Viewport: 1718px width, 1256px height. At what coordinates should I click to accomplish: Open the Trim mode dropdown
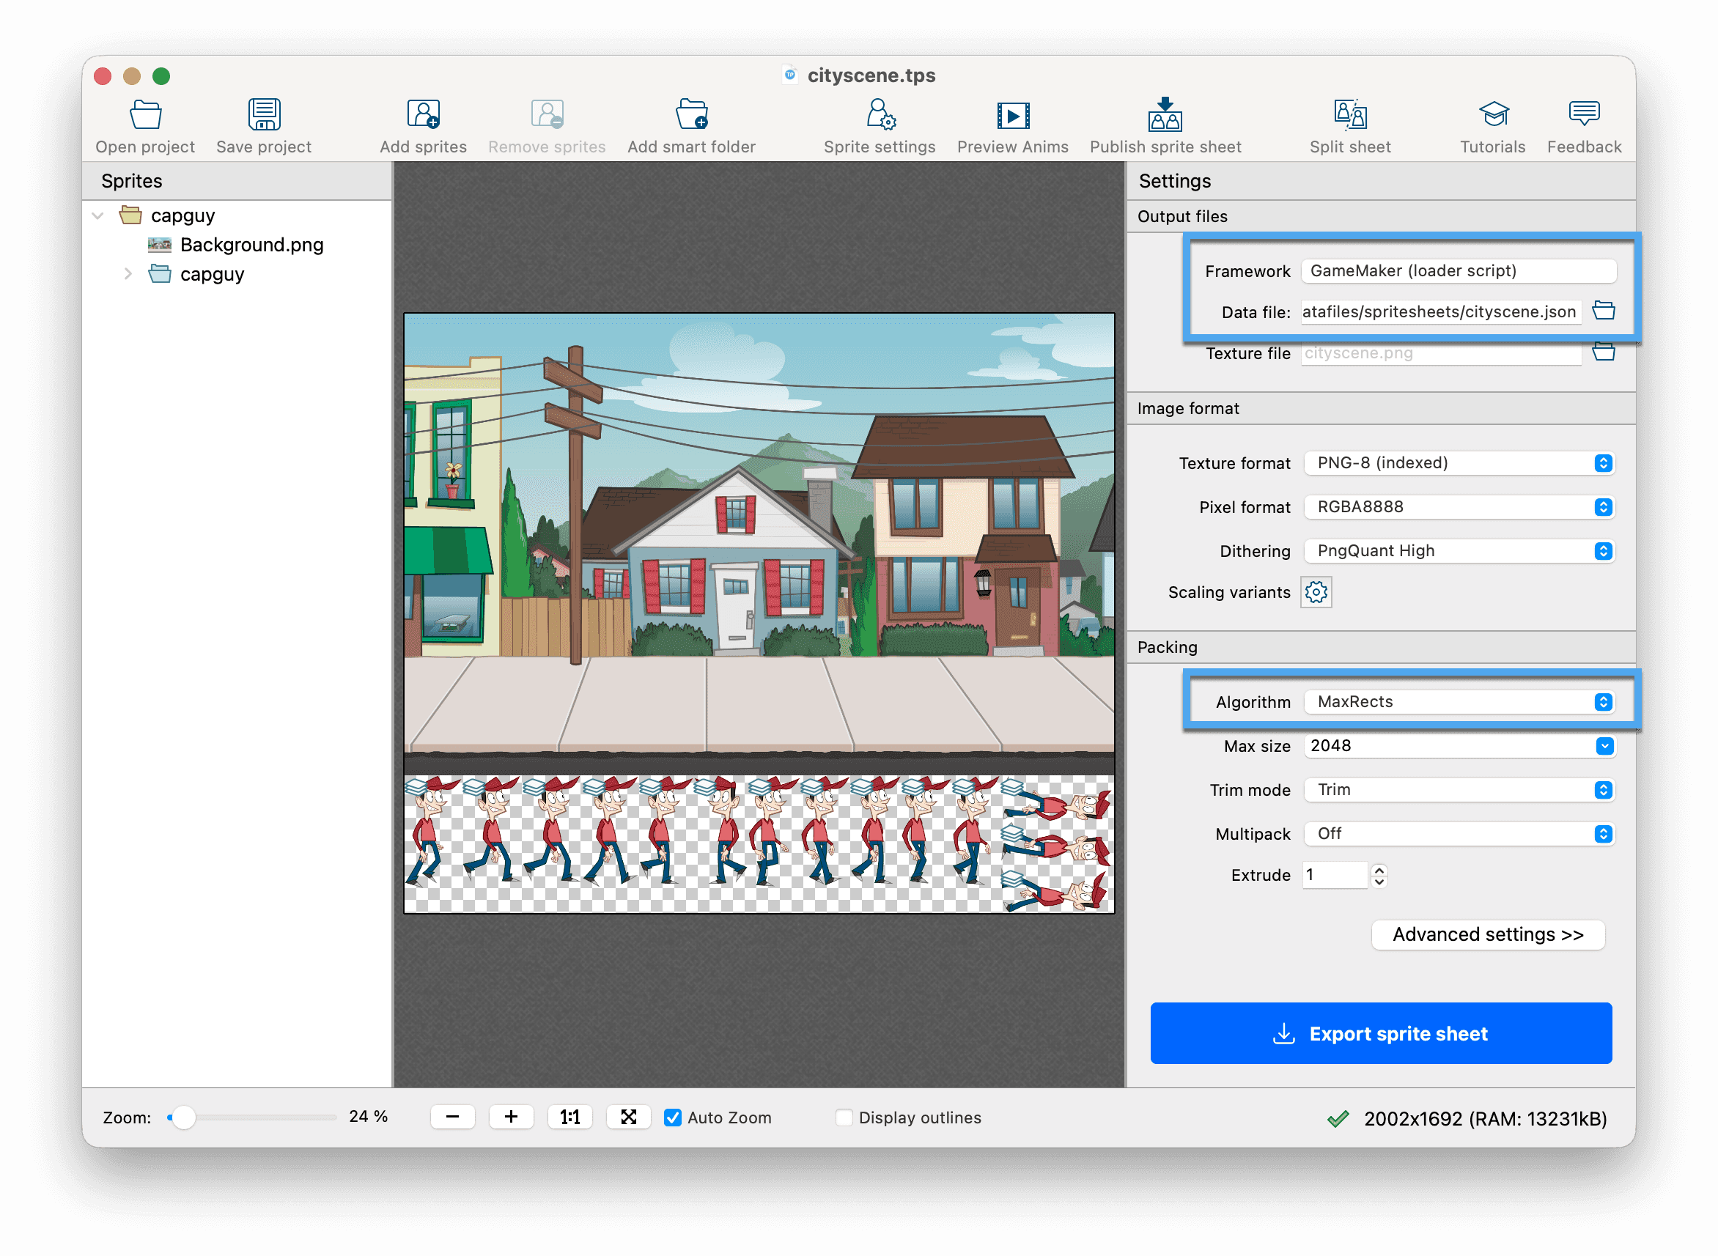1459,789
